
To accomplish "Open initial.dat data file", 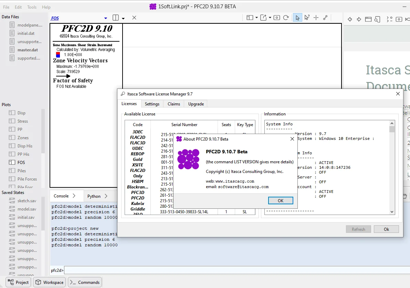I will [26, 33].
